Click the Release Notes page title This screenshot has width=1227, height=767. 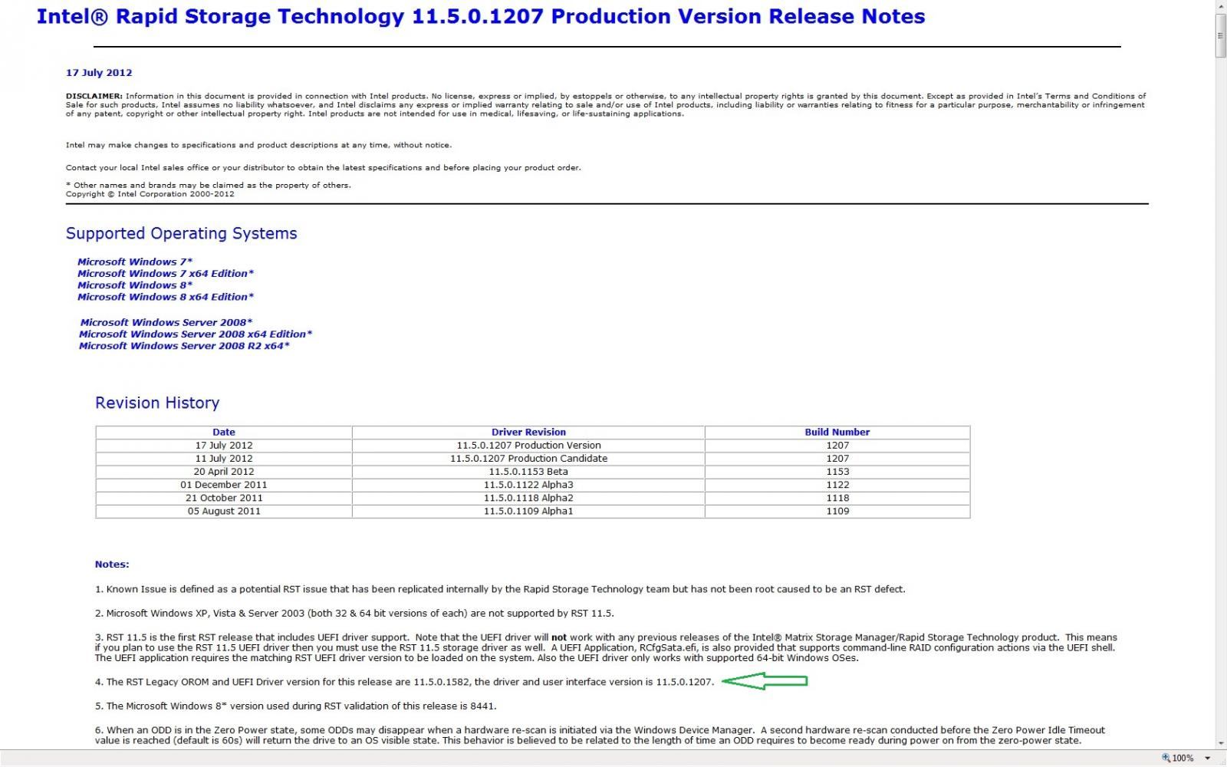481,16
